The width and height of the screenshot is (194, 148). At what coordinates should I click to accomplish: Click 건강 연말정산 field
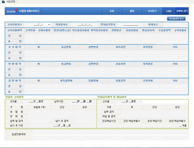116,36
